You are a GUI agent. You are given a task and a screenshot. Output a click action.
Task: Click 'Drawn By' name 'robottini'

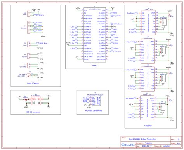point(167,146)
